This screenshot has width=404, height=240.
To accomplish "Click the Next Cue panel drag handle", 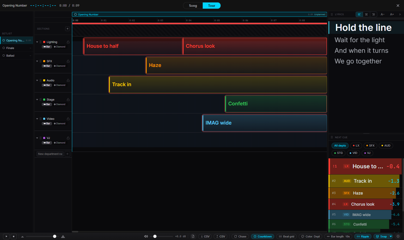I will point(332,137).
